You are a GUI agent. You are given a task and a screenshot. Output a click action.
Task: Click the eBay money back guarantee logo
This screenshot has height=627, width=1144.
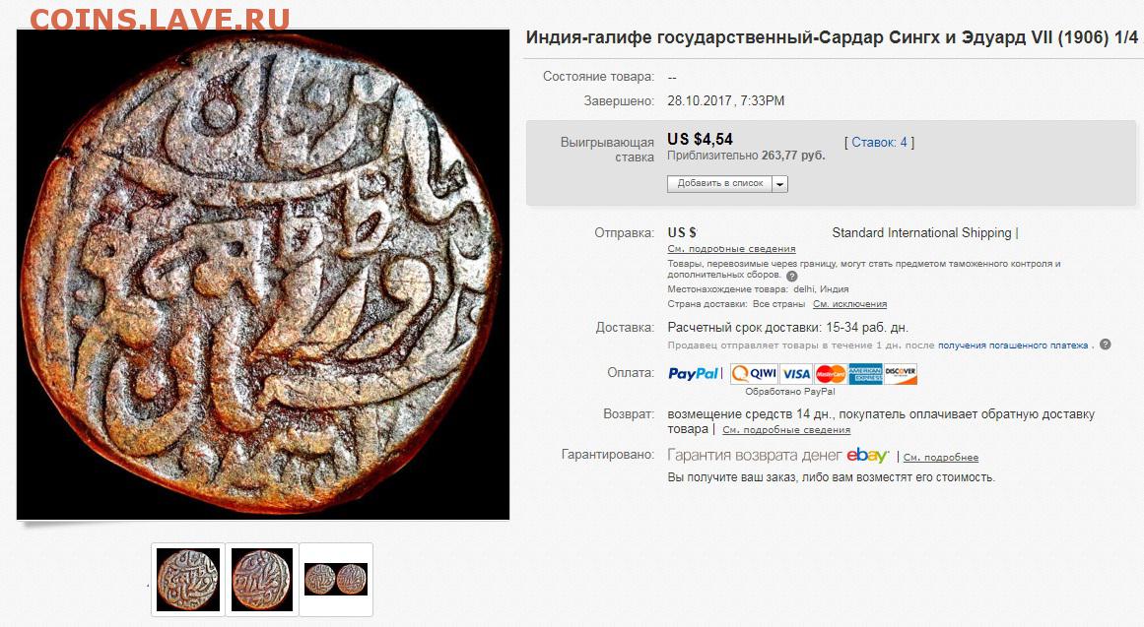tap(867, 457)
